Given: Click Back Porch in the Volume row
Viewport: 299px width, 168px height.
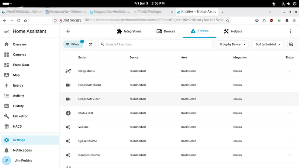Looking at the screenshot, I should (188, 127).
